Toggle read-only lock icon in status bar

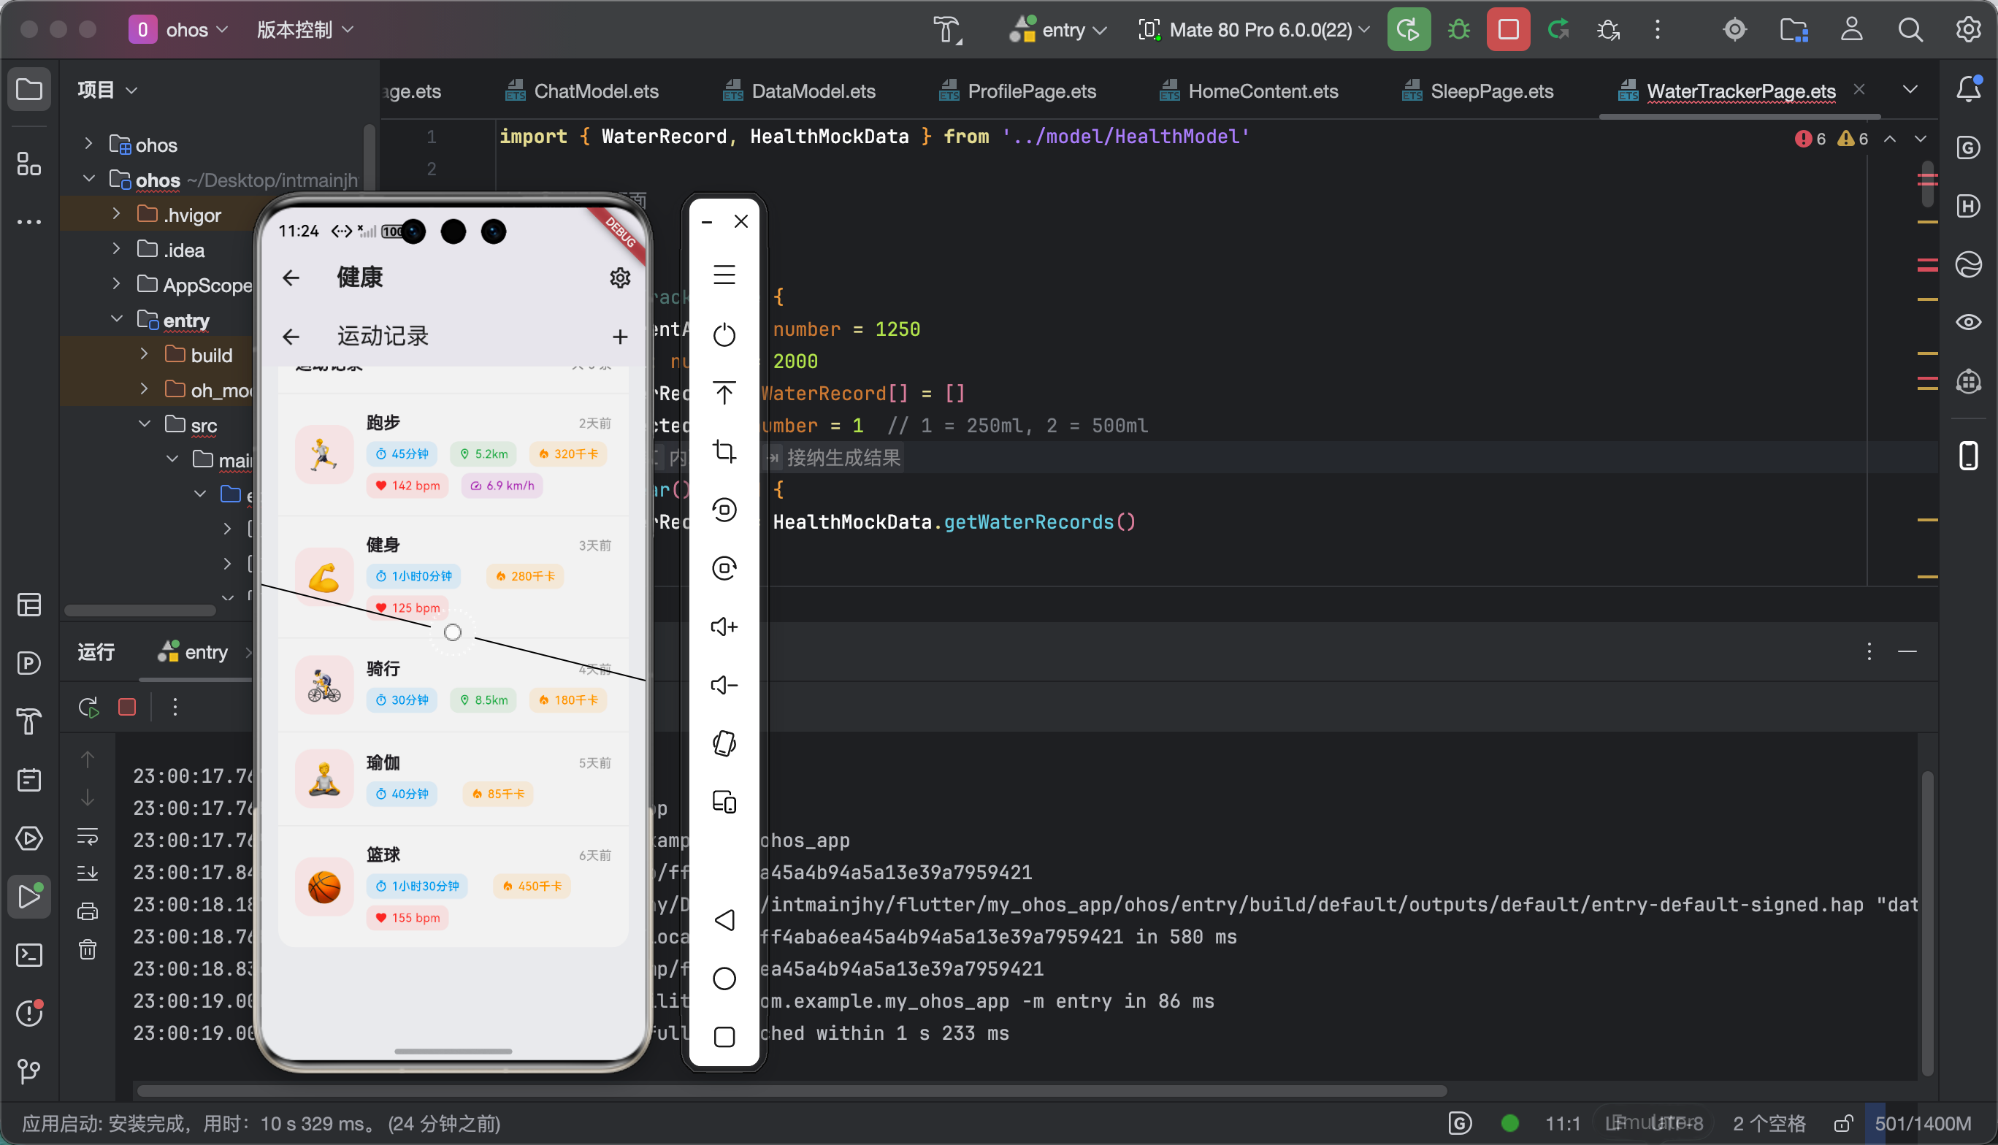[x=1843, y=1123]
